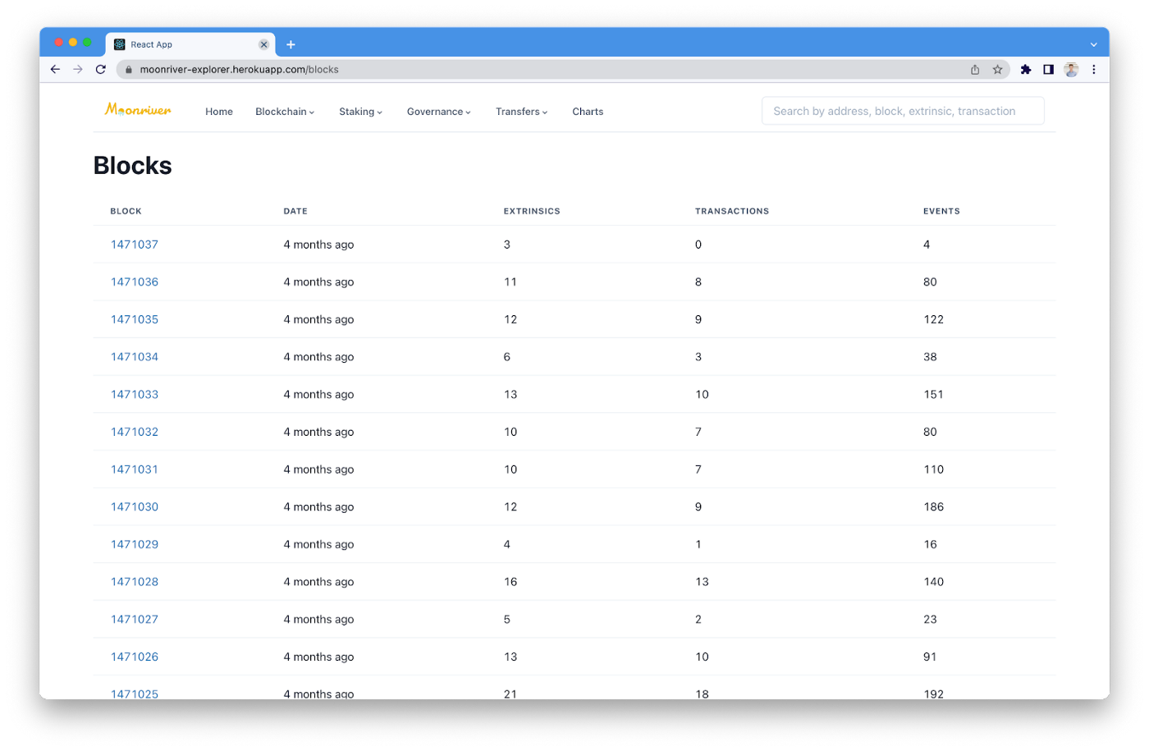1149x751 pixels.
Task: Expand the Governance dropdown menu
Action: point(439,112)
